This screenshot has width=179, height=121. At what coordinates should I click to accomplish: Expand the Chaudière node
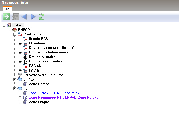pyautogui.click(x=20, y=43)
